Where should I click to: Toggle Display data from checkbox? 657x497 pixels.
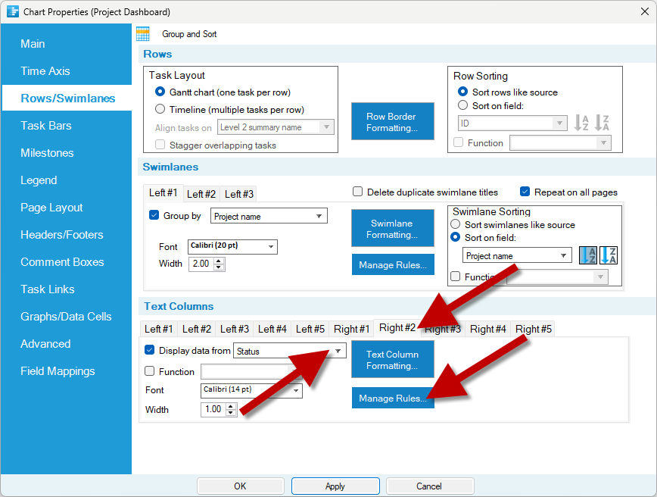149,350
